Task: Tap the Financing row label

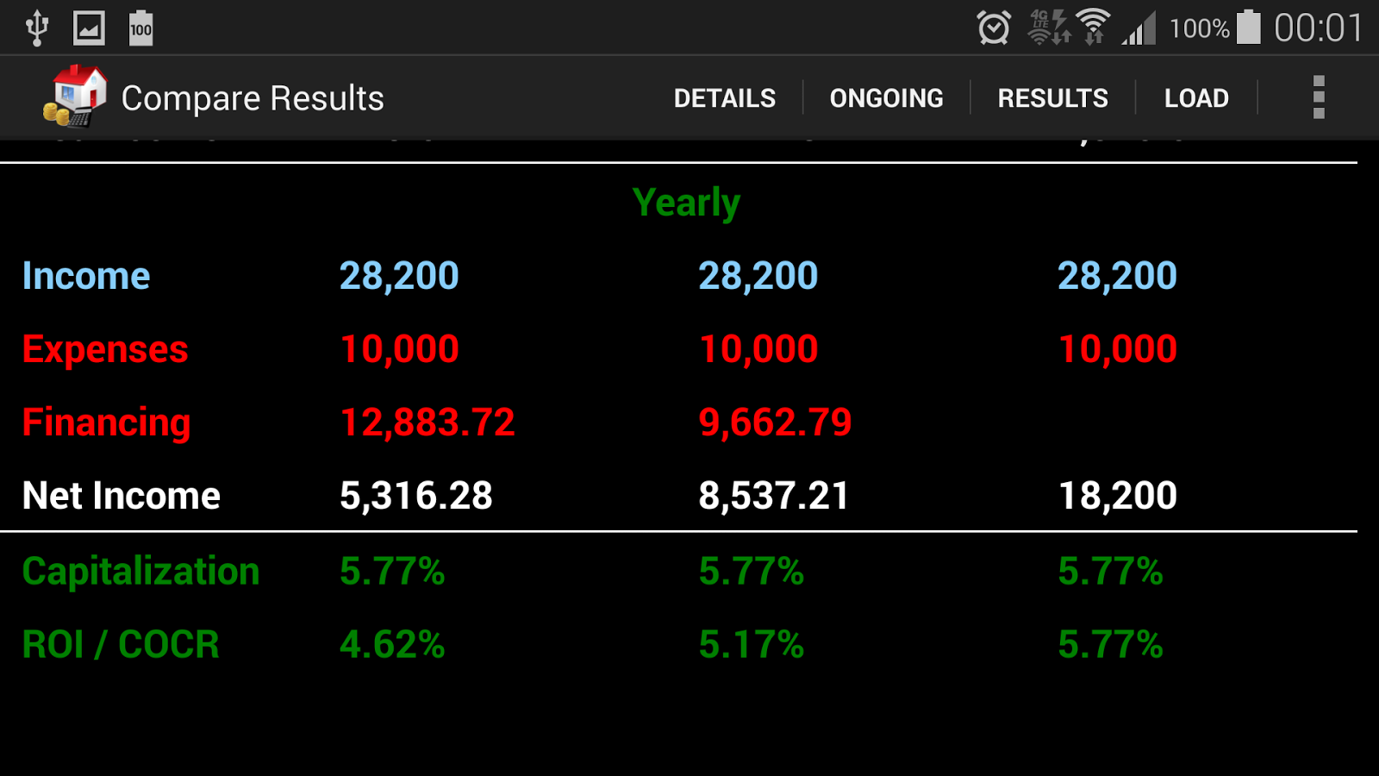Action: click(x=107, y=423)
